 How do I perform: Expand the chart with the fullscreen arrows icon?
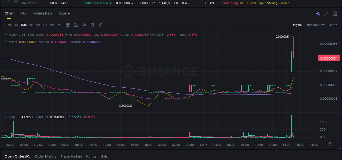coord(326,13)
